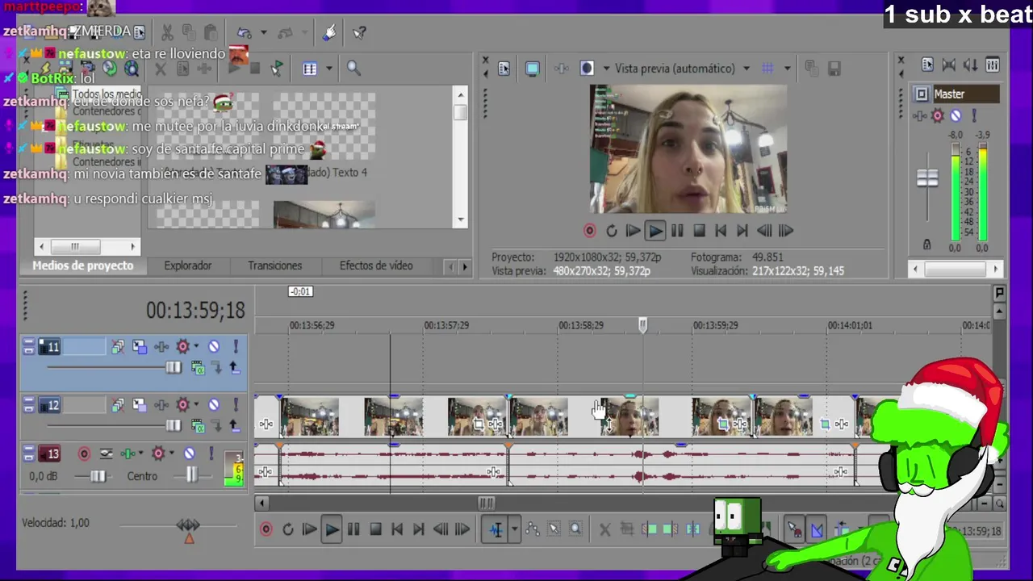Mute video track 11
Image resolution: width=1033 pixels, height=581 pixels.
tap(214, 347)
